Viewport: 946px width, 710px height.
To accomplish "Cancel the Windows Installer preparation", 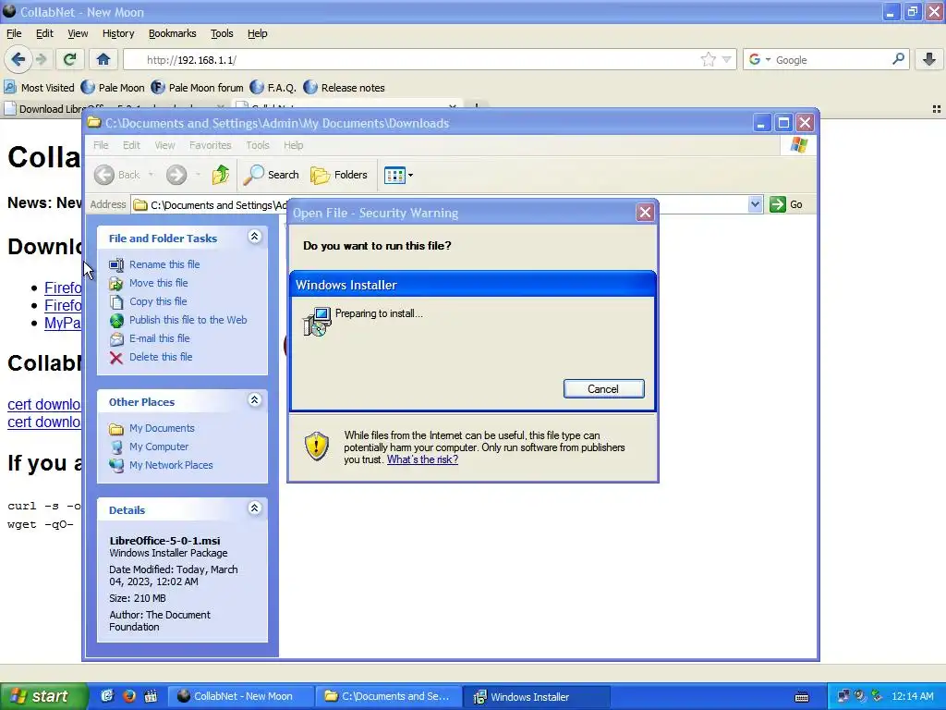I will click(x=603, y=389).
